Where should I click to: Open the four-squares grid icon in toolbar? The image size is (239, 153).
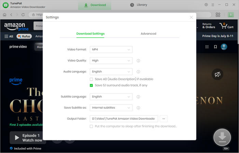pyautogui.click(x=218, y=15)
